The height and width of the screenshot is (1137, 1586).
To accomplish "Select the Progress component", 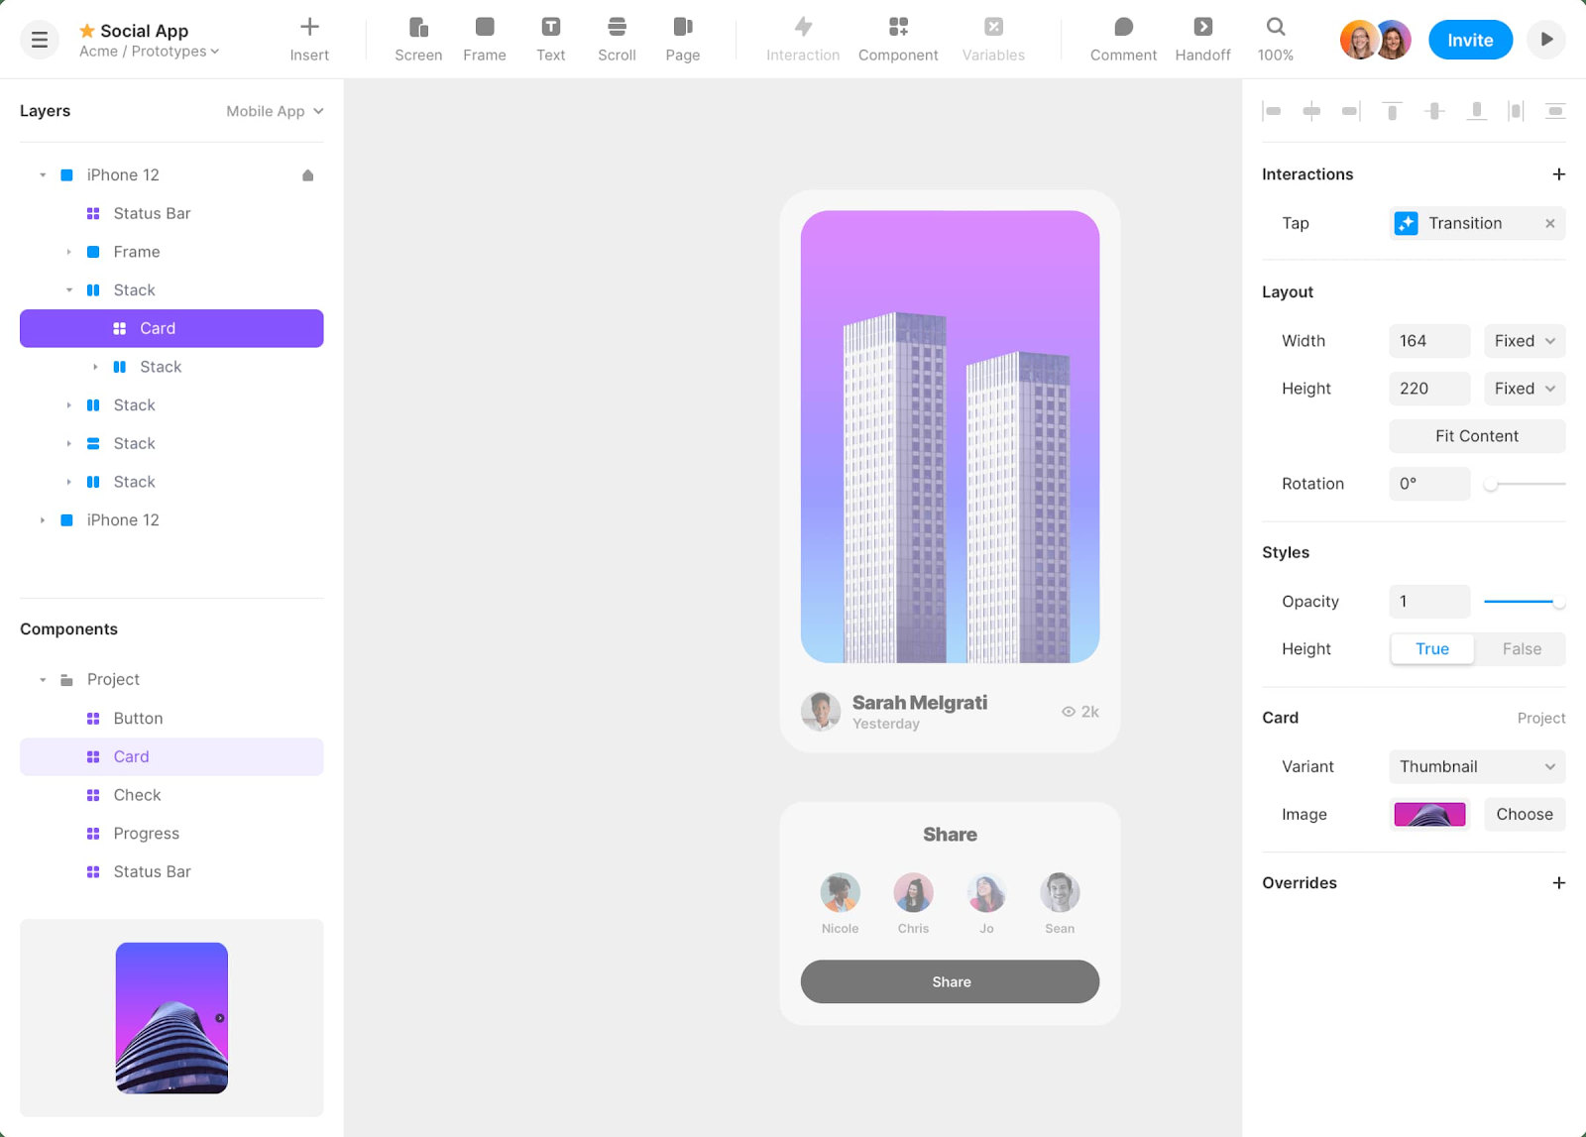I will [146, 834].
